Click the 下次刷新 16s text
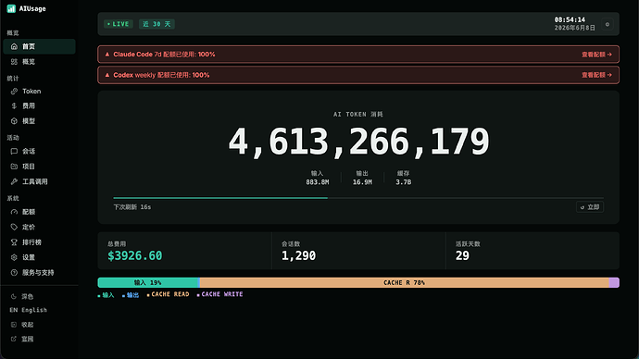The image size is (639, 359). [132, 207]
